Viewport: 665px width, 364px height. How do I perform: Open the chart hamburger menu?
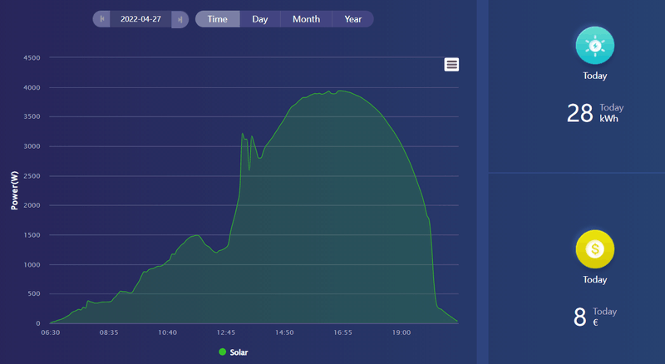(451, 65)
